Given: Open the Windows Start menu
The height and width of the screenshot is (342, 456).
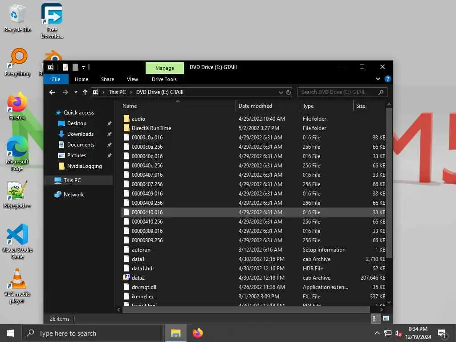Looking at the screenshot, I should click(x=11, y=333).
